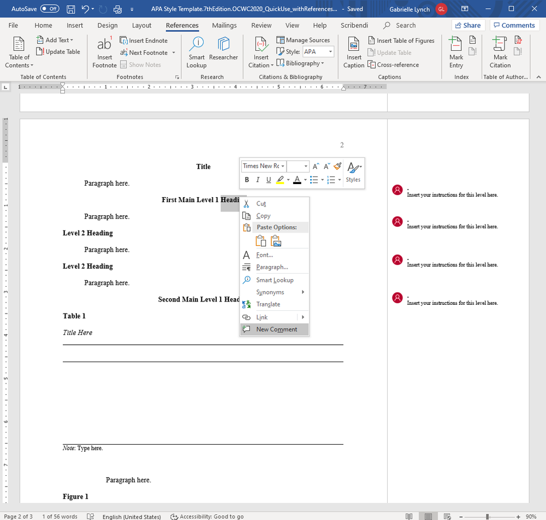Switch to the Mailings ribbon tab
This screenshot has height=520, width=546.
pos(224,25)
